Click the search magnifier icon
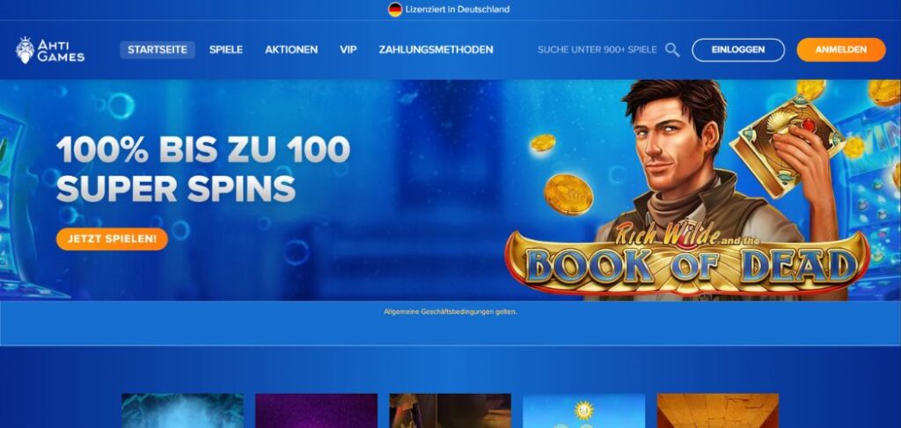The width and height of the screenshot is (901, 428). point(672,50)
